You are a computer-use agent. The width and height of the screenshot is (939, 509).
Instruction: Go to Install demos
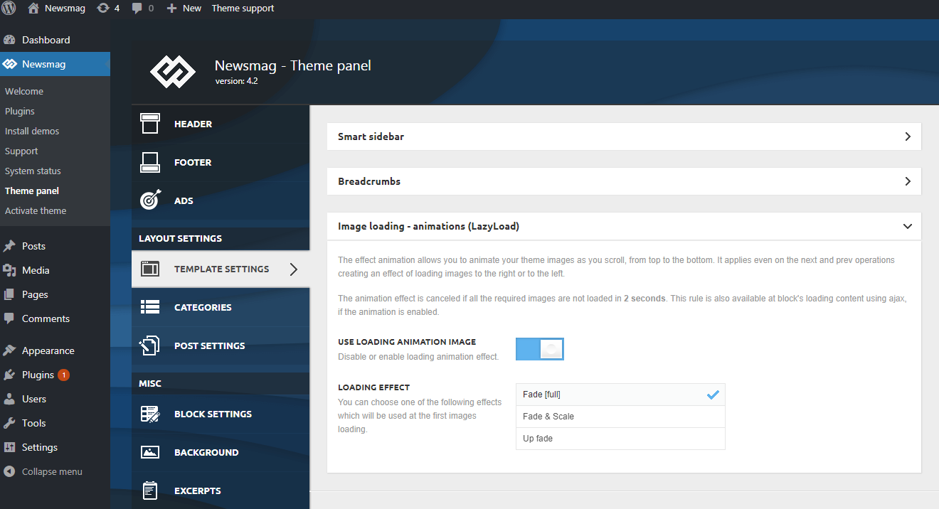[x=32, y=131]
